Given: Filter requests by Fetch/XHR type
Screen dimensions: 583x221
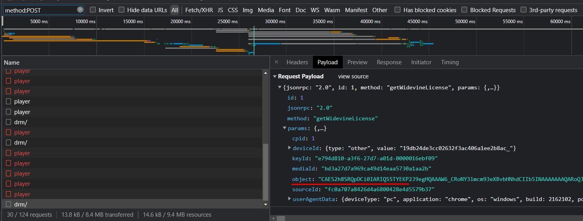Looking at the screenshot, I should [199, 10].
